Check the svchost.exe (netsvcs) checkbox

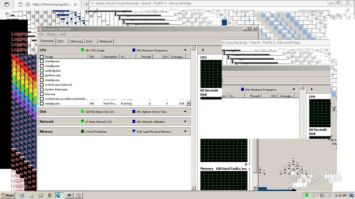coord(42,85)
